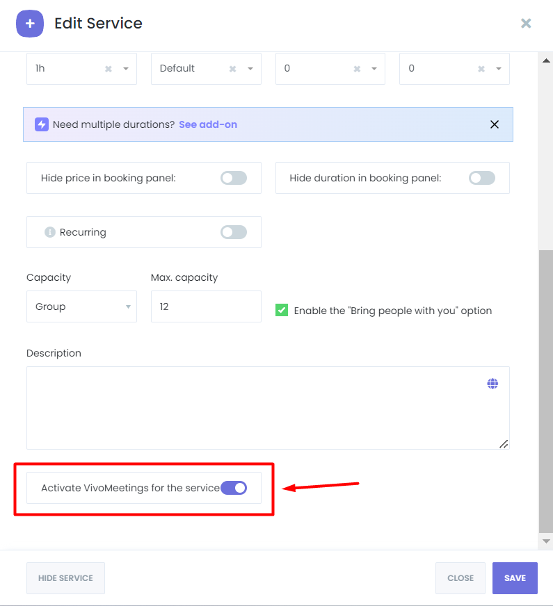The height and width of the screenshot is (606, 553).
Task: Expand the duration dropdown showing 1h
Action: pyautogui.click(x=125, y=69)
